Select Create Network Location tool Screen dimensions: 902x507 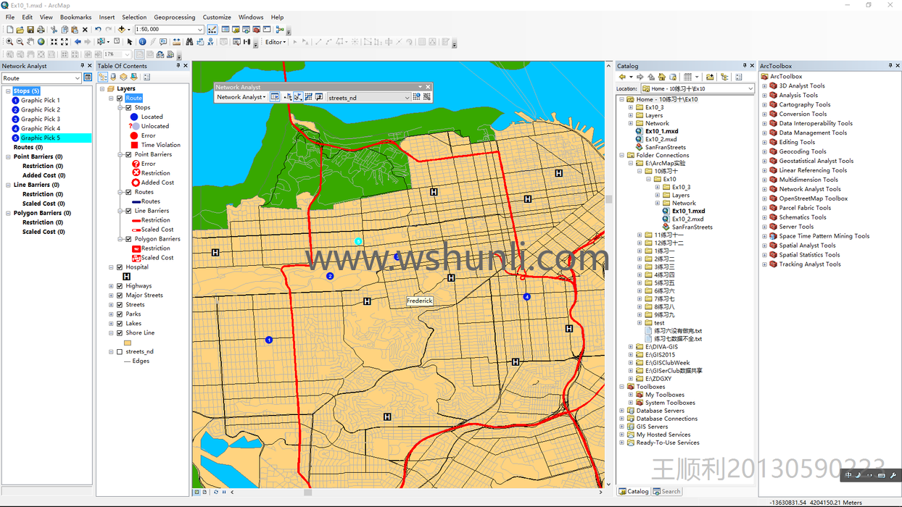pyautogui.click(x=289, y=97)
